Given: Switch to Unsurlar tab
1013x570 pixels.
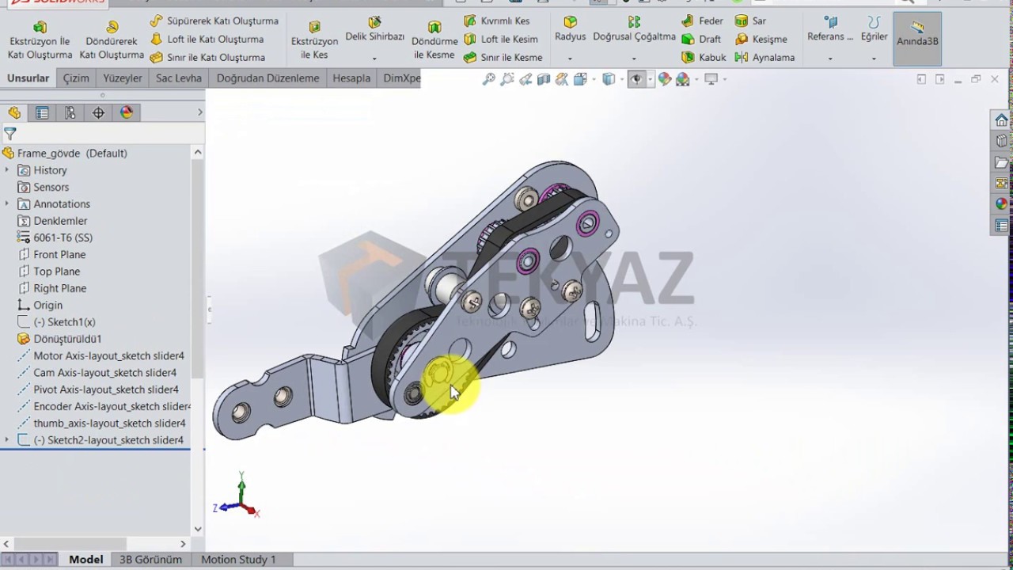Looking at the screenshot, I should [x=28, y=78].
